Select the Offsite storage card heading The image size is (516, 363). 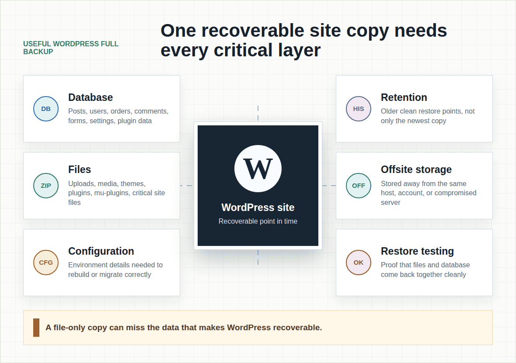(x=416, y=169)
